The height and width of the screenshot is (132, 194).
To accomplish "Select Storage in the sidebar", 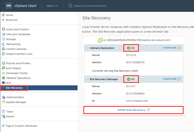I will [11, 39].
